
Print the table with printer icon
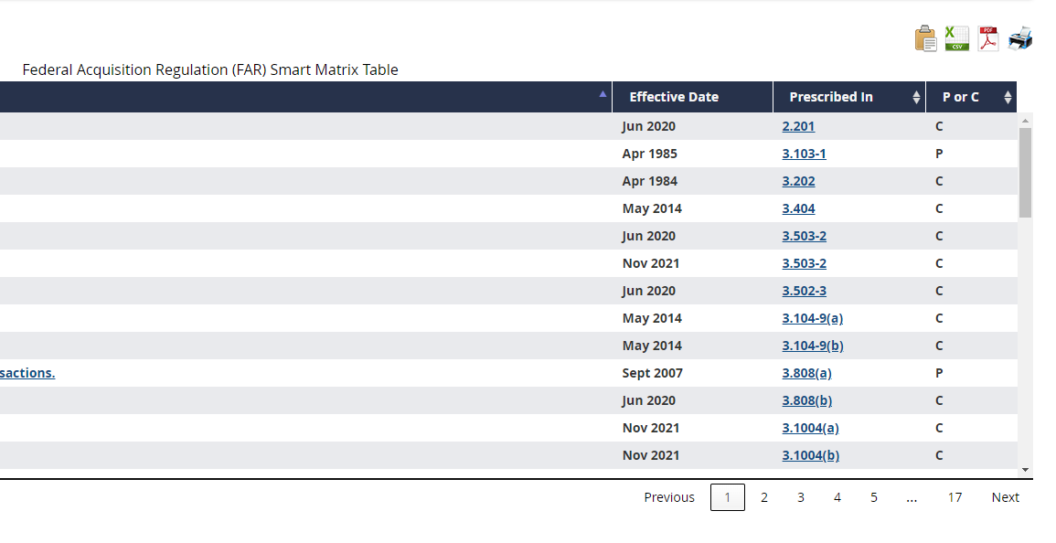coord(1019,38)
